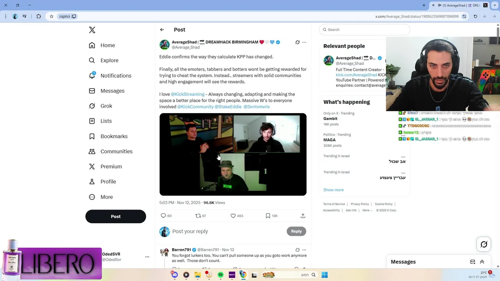Go to Home in the sidebar
Screen dimensions: 500x281
(102, 45)
